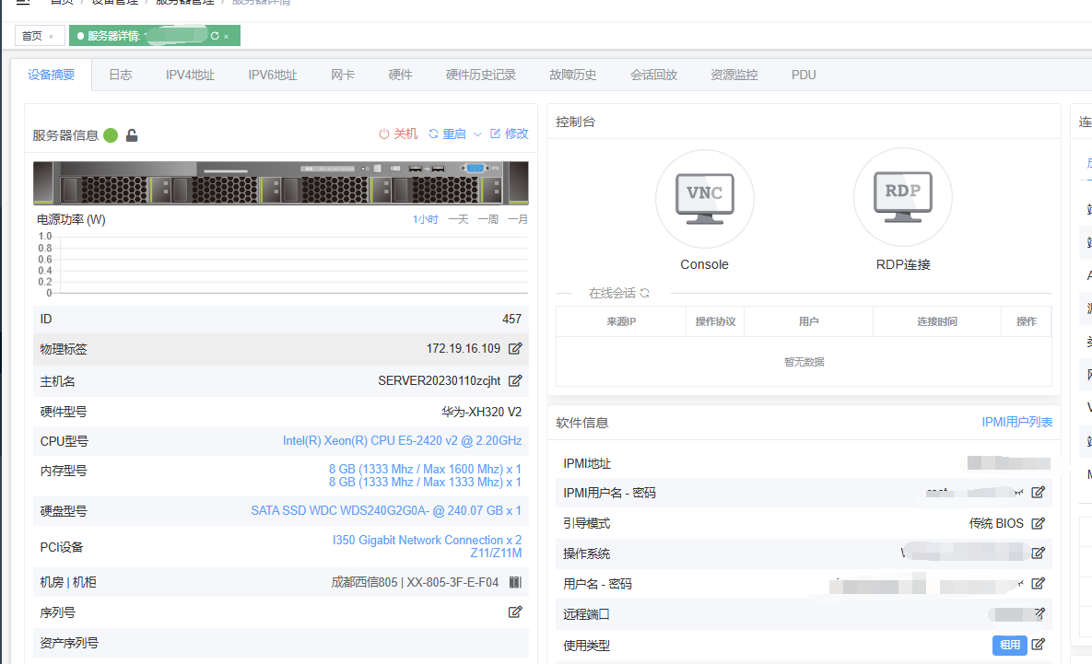The height and width of the screenshot is (664, 1092).
Task: Refresh 在线会话 list icon
Action: (x=645, y=293)
